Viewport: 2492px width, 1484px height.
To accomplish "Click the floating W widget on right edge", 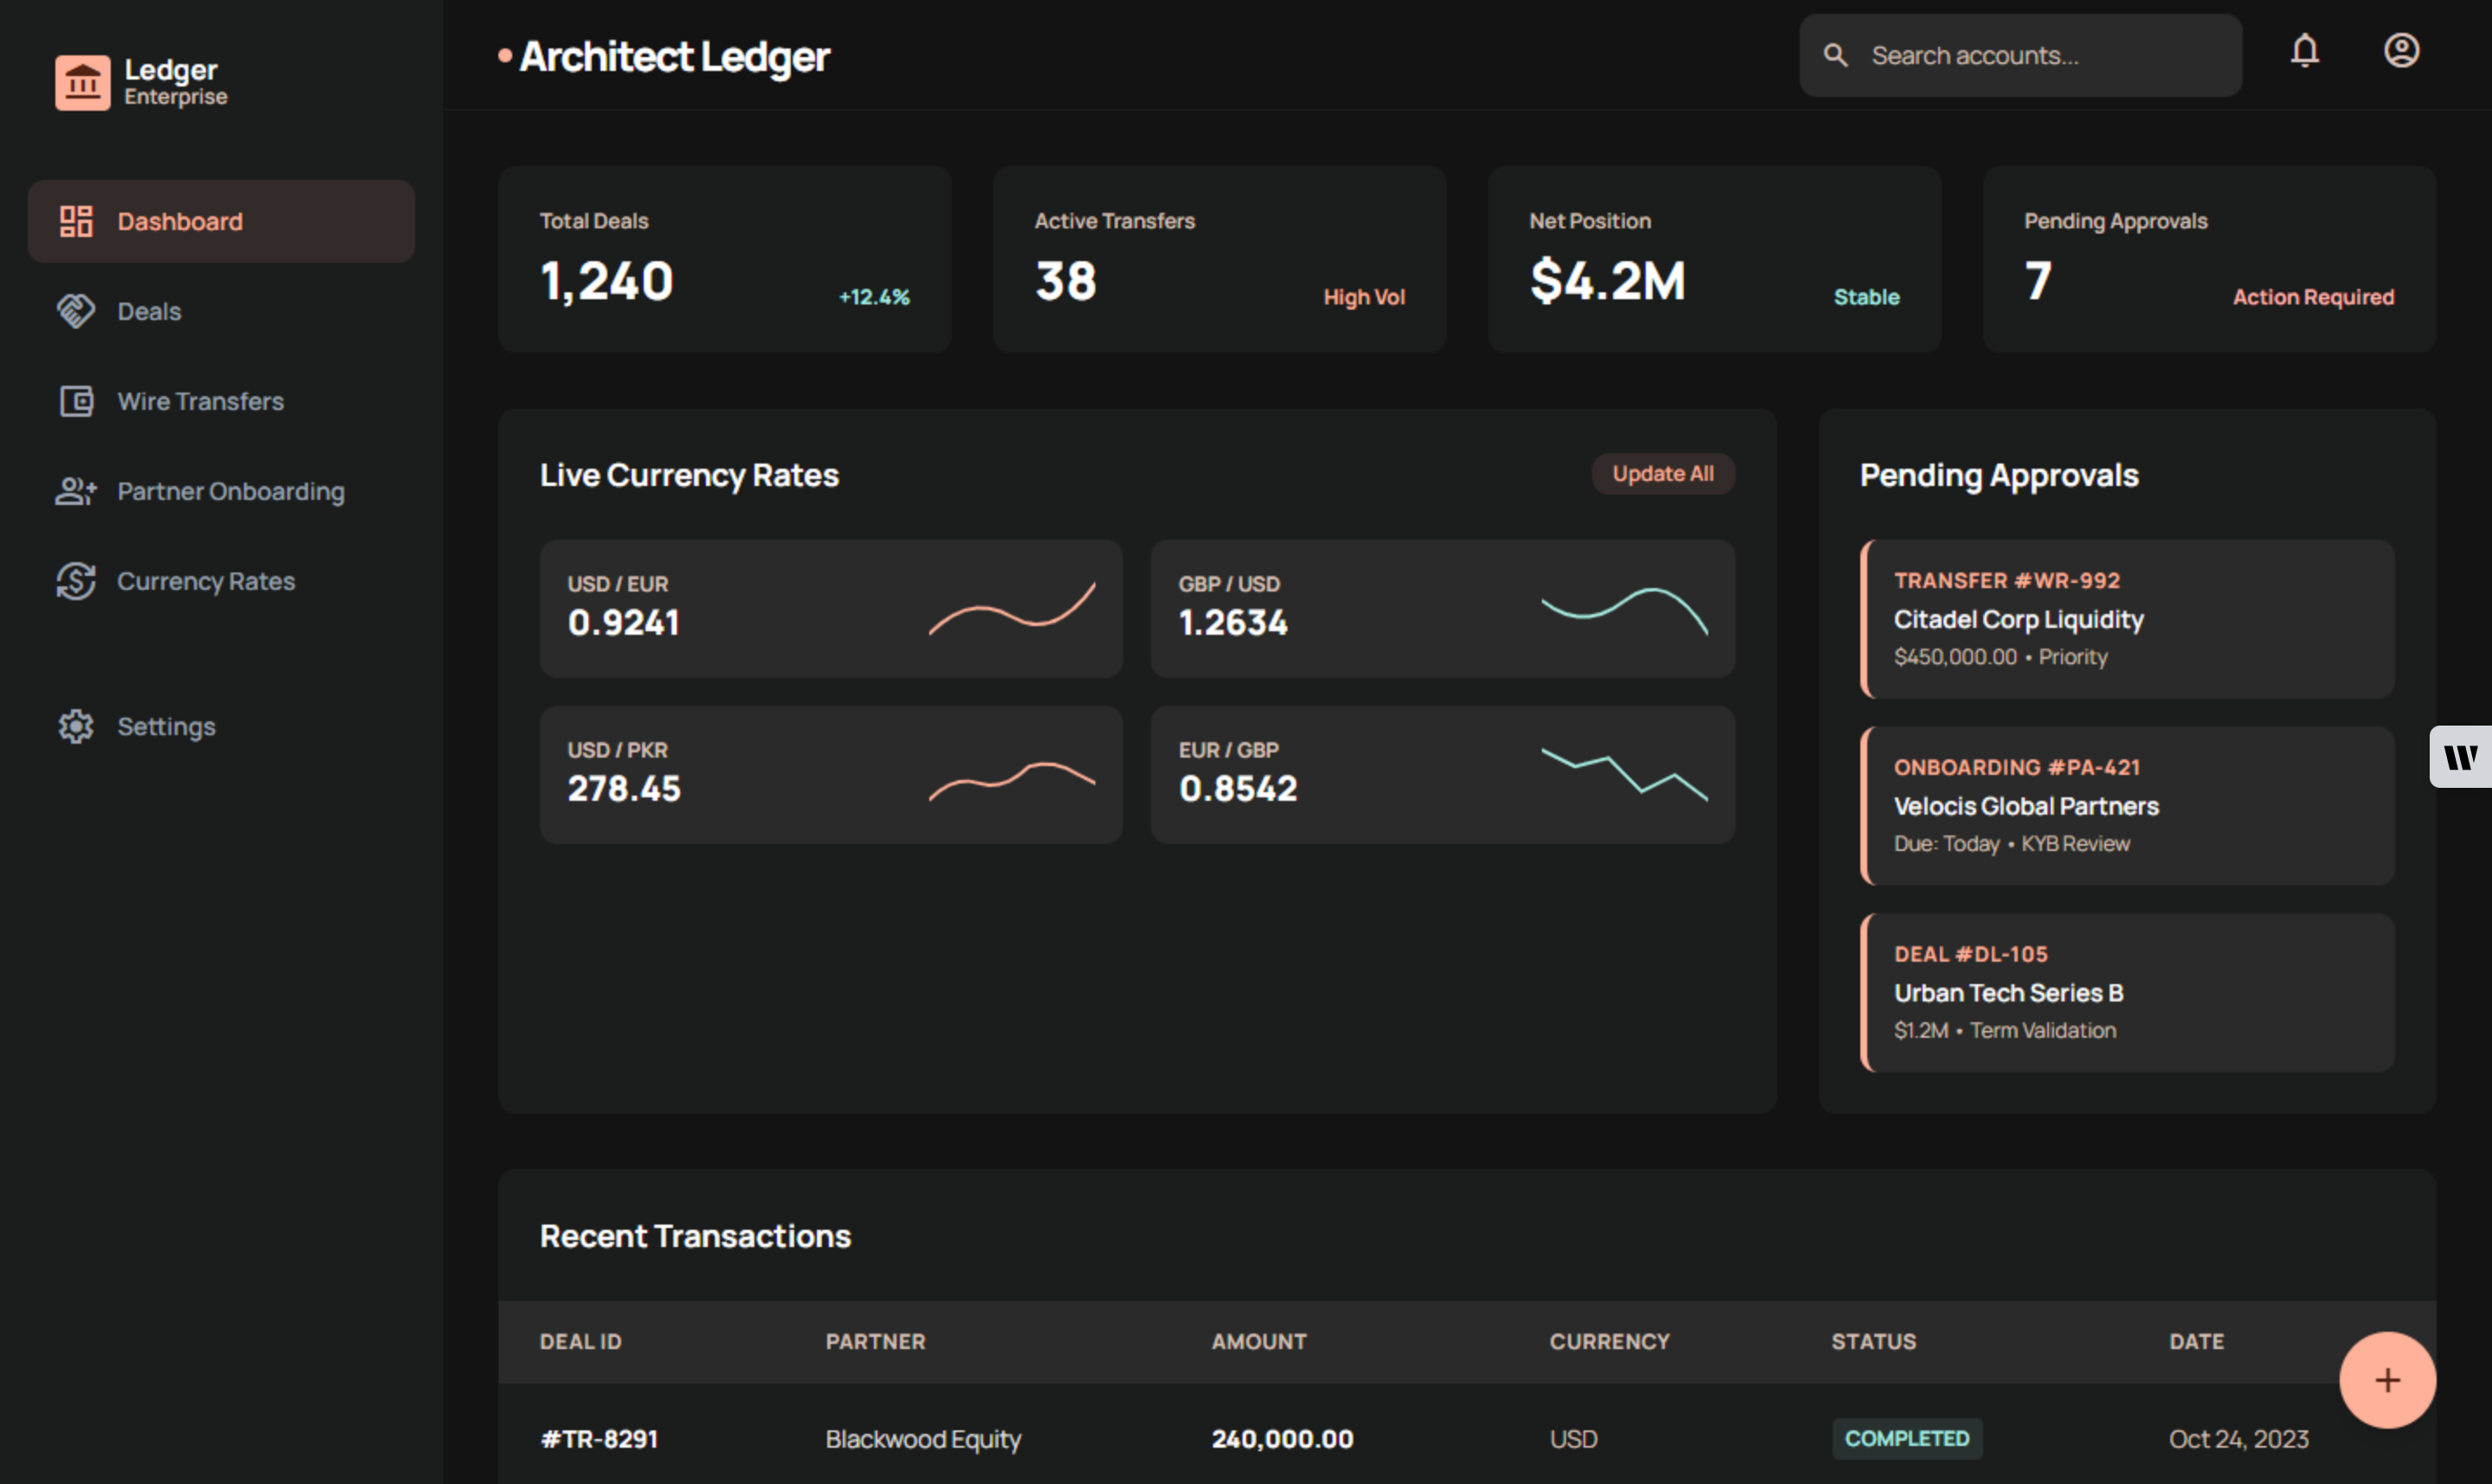I will point(2460,757).
